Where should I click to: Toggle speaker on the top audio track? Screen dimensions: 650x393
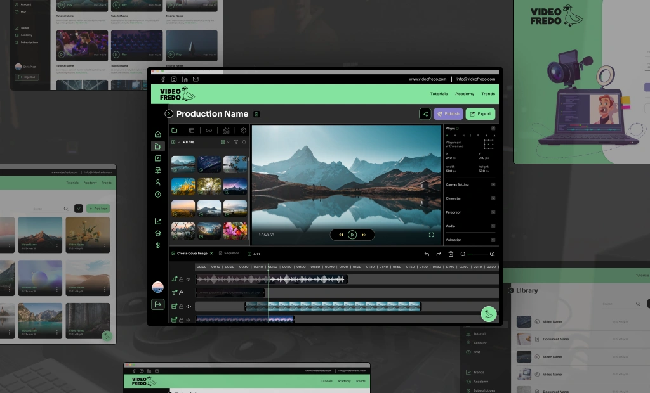coord(189,279)
